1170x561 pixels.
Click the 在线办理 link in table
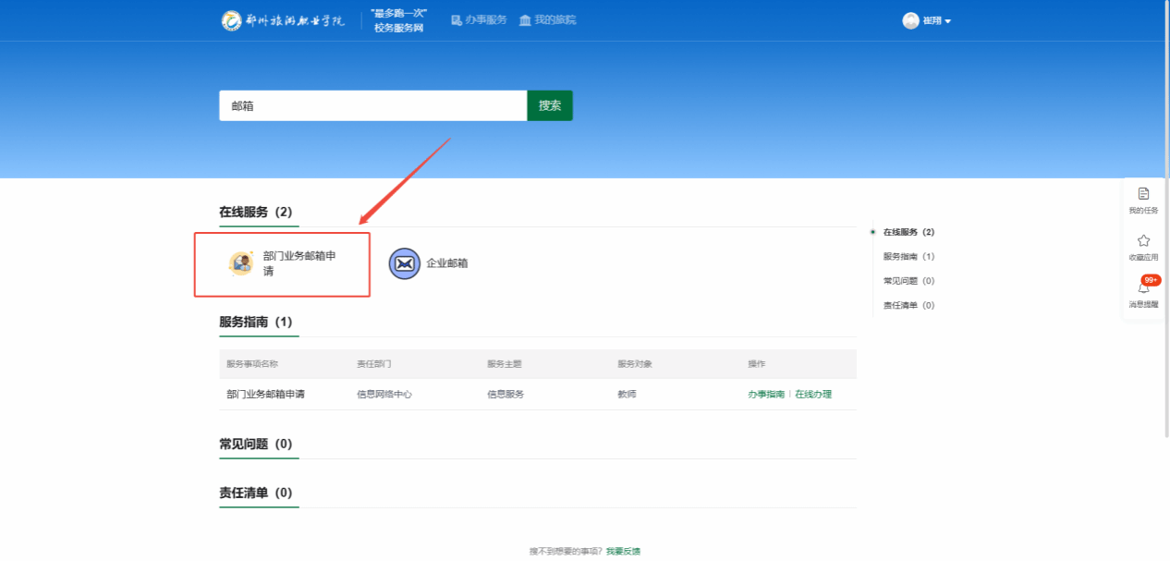[x=813, y=394]
